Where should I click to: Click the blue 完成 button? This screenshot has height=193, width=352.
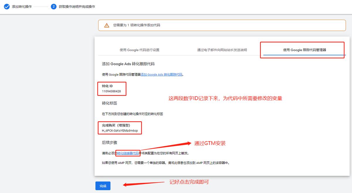[x=103, y=186]
